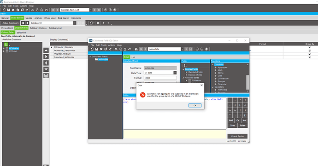318x166 pixels.
Task: Click the right arrow to add a column
Action: [x=46, y=57]
